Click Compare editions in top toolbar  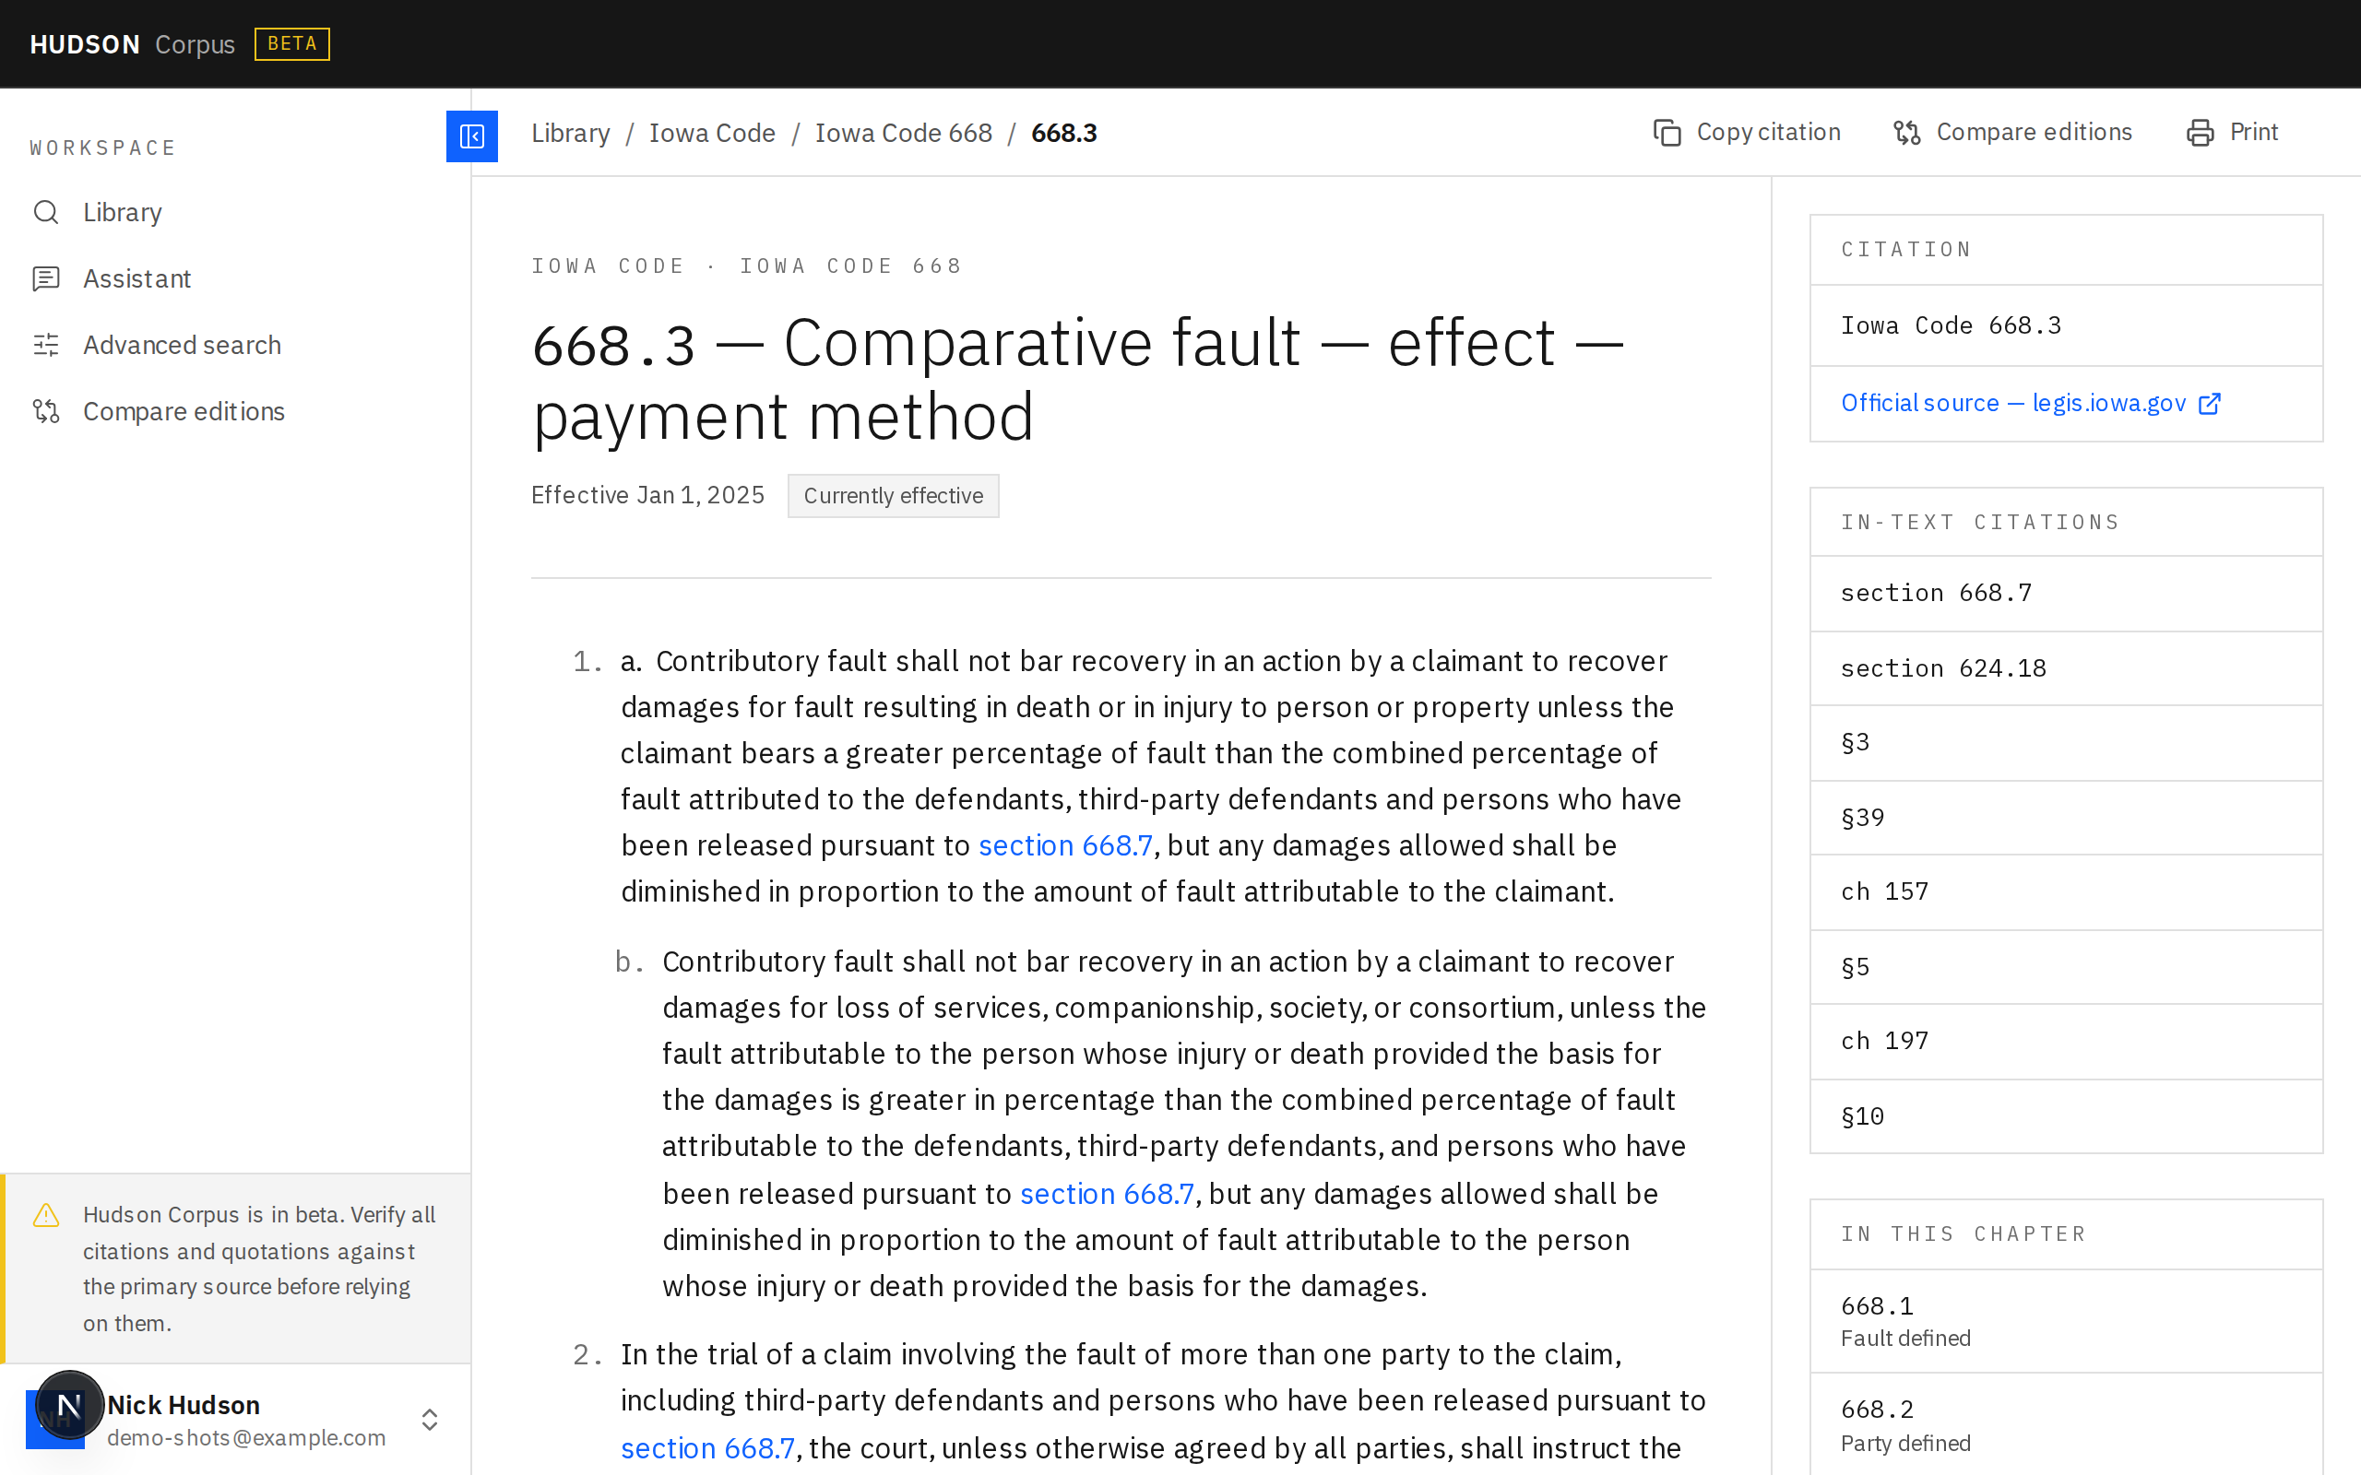click(x=2012, y=133)
